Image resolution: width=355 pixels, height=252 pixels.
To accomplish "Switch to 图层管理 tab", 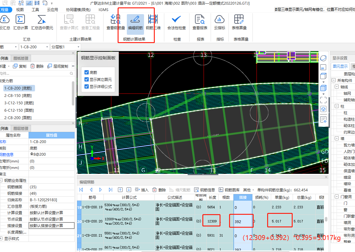I will pos(21,128).
